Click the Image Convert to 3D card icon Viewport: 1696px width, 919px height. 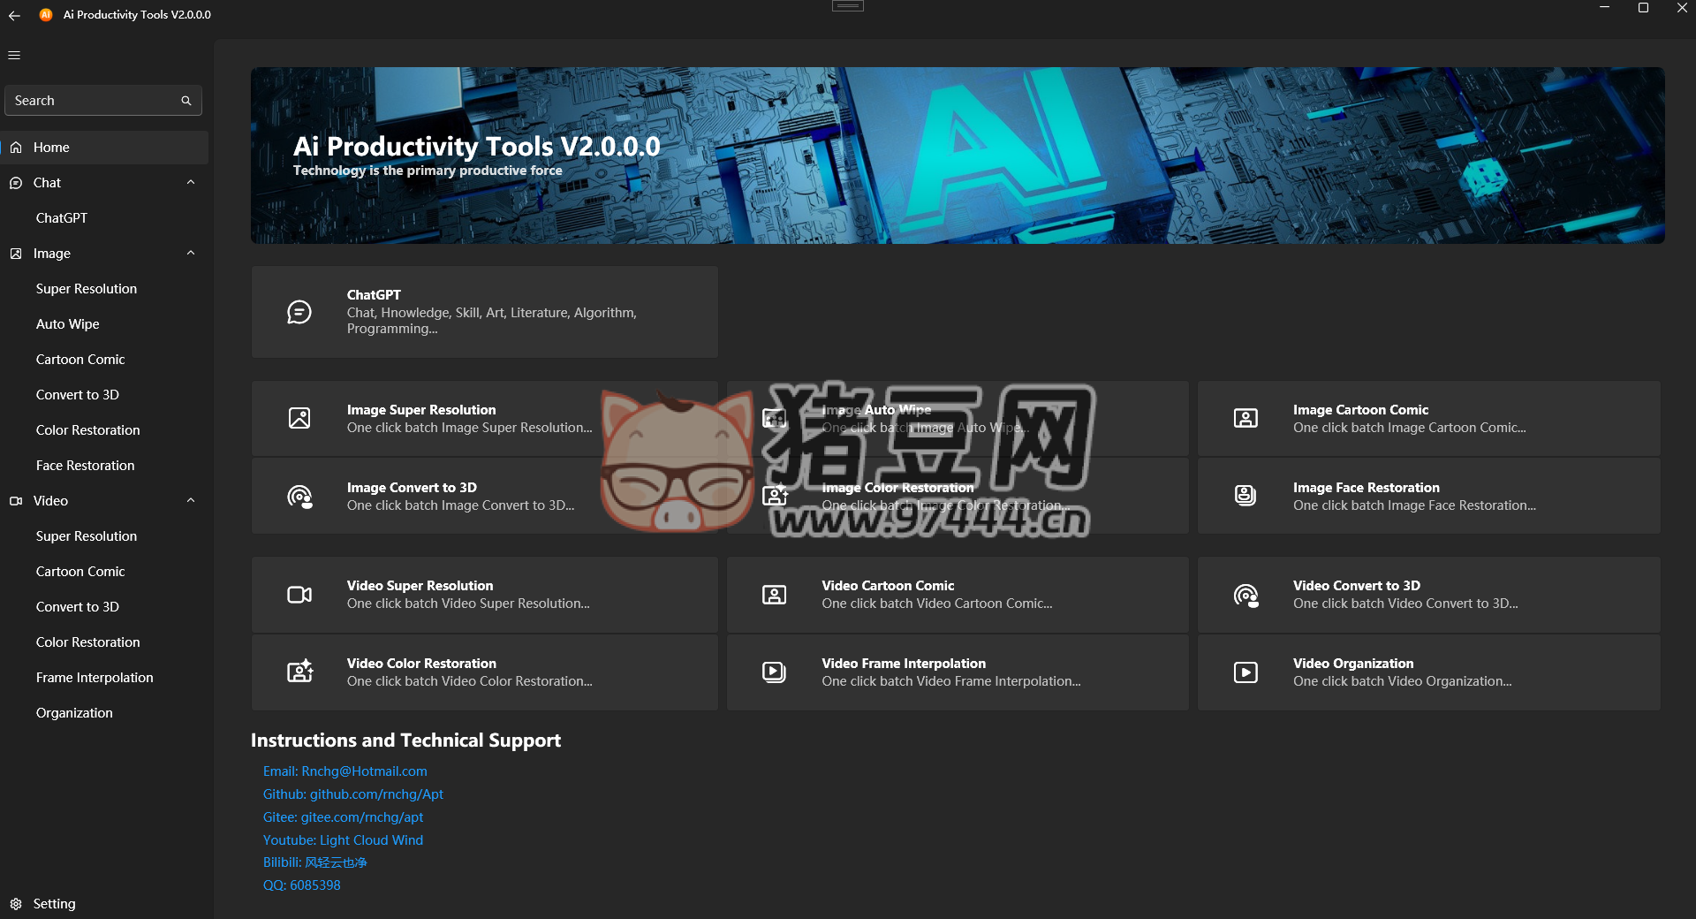(299, 497)
